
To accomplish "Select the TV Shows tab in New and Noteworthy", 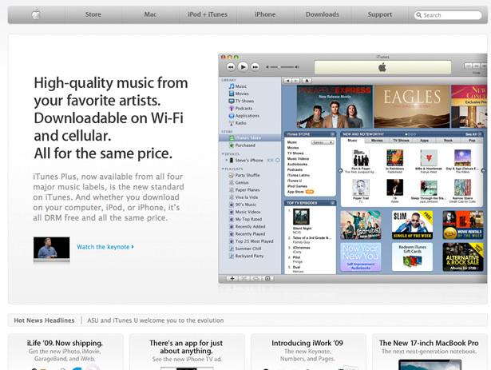I will [401, 141].
